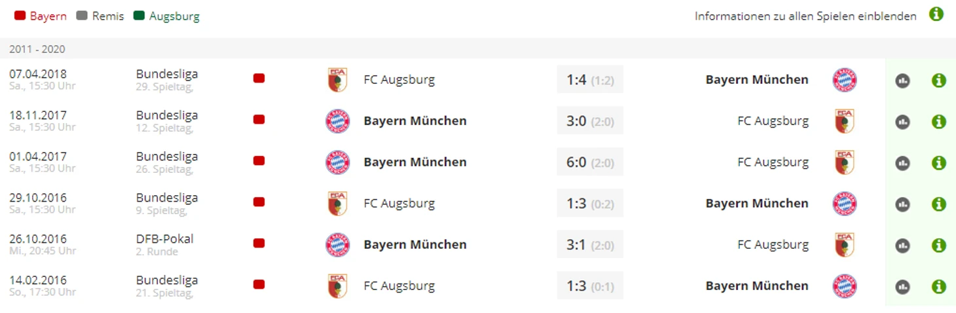Open the 1:4 result of 07.04.2018
The width and height of the screenshot is (956, 313).
pyautogui.click(x=590, y=80)
